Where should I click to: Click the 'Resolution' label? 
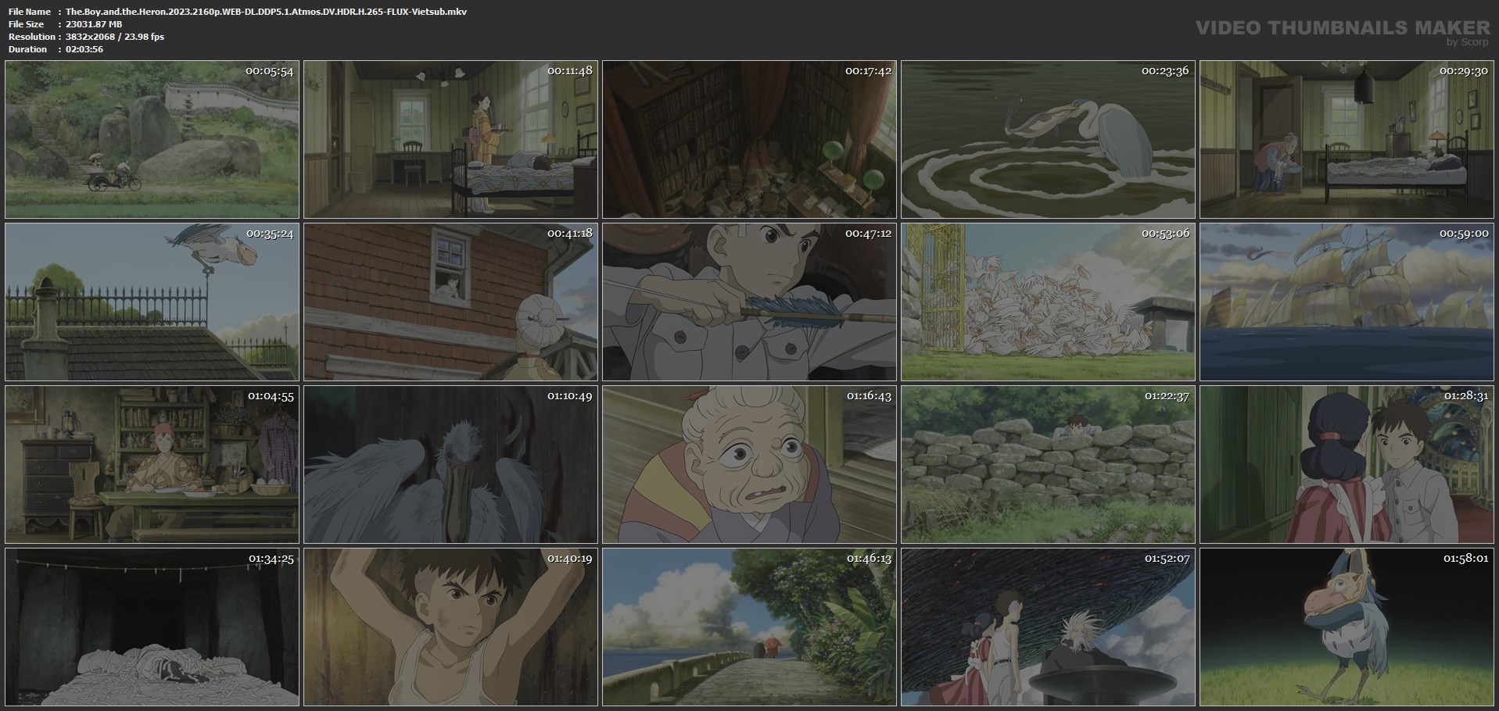tap(31, 37)
